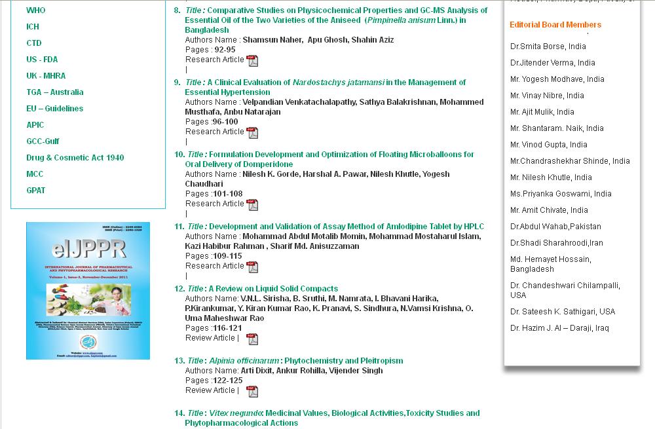
Task: Click the Editorial Board Members heading
Action: point(555,25)
